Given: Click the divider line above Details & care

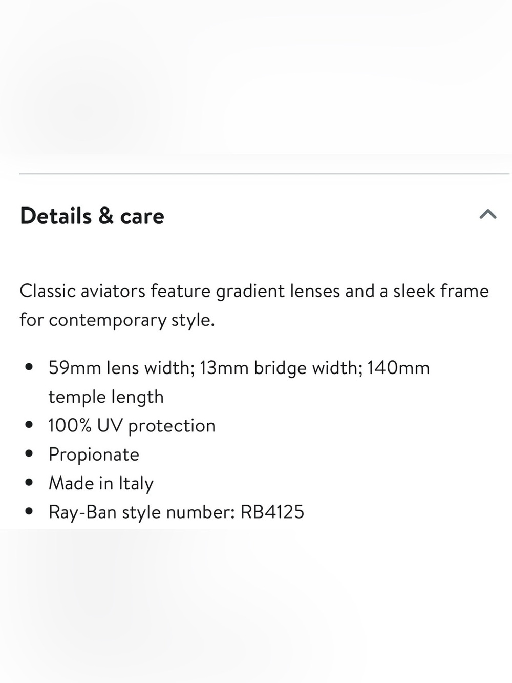Looking at the screenshot, I should pyautogui.click(x=264, y=174).
